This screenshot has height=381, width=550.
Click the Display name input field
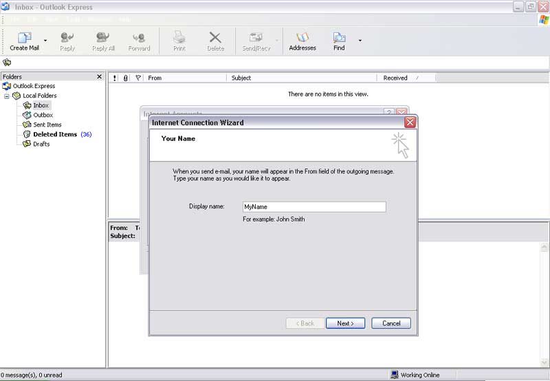click(314, 206)
